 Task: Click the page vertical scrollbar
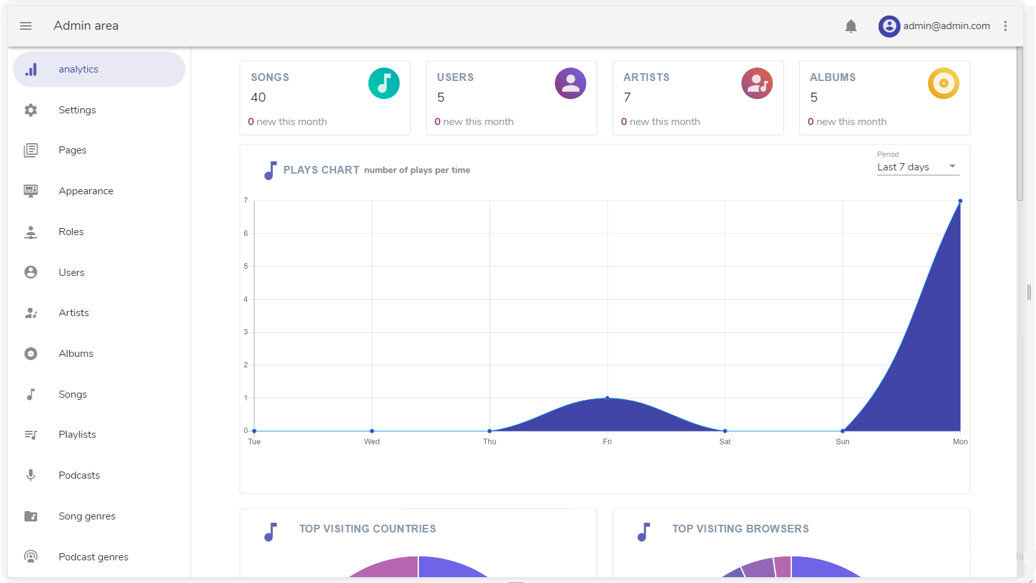1019,123
